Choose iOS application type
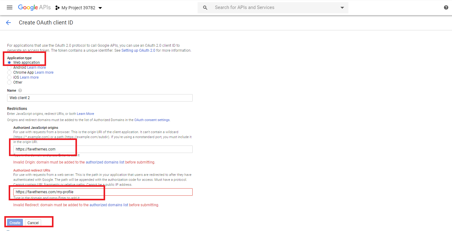This screenshot has width=452, height=231. tap(9, 77)
